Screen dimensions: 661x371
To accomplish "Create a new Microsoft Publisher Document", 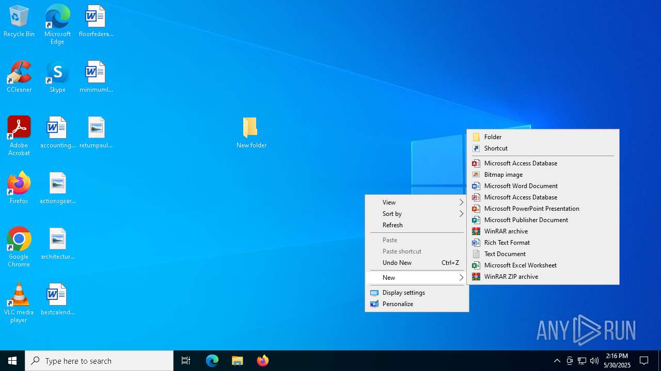I will pyautogui.click(x=543, y=220).
